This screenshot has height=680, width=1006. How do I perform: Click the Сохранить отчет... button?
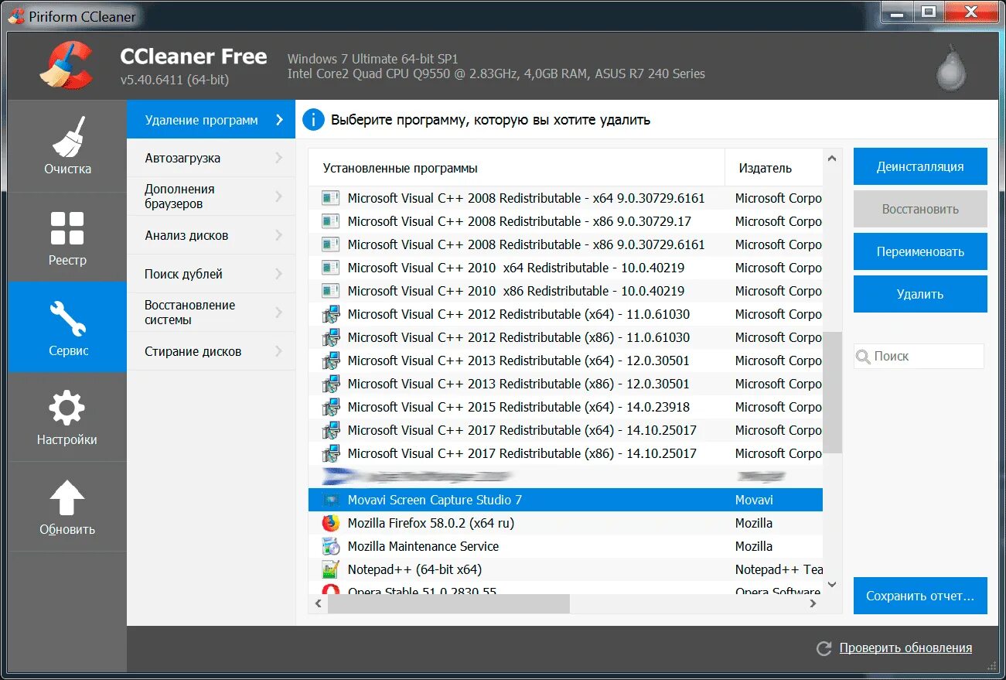920,596
